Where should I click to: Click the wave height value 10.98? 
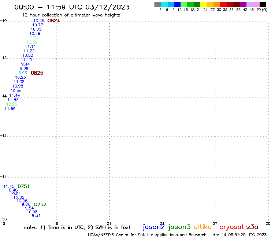(18, 86)
